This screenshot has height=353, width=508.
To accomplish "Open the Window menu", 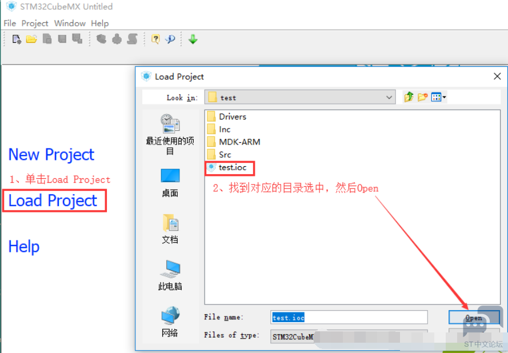I will (x=70, y=23).
